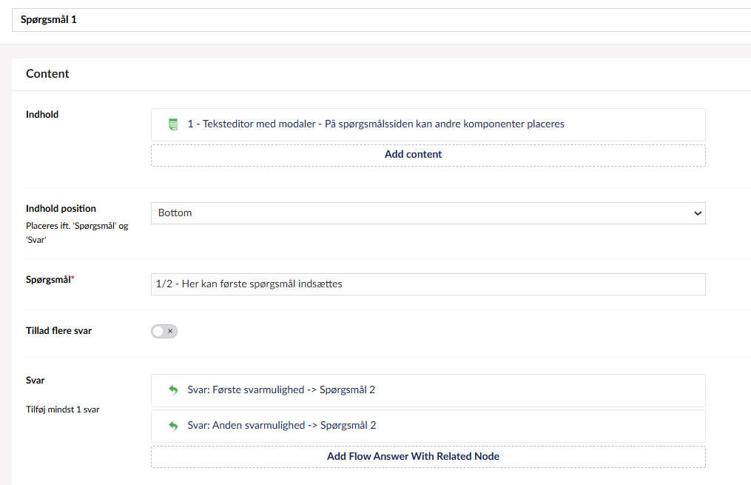The width and height of the screenshot is (751, 485).
Task: Click the Tilføj mindst 1 svar description
Action: coord(62,409)
